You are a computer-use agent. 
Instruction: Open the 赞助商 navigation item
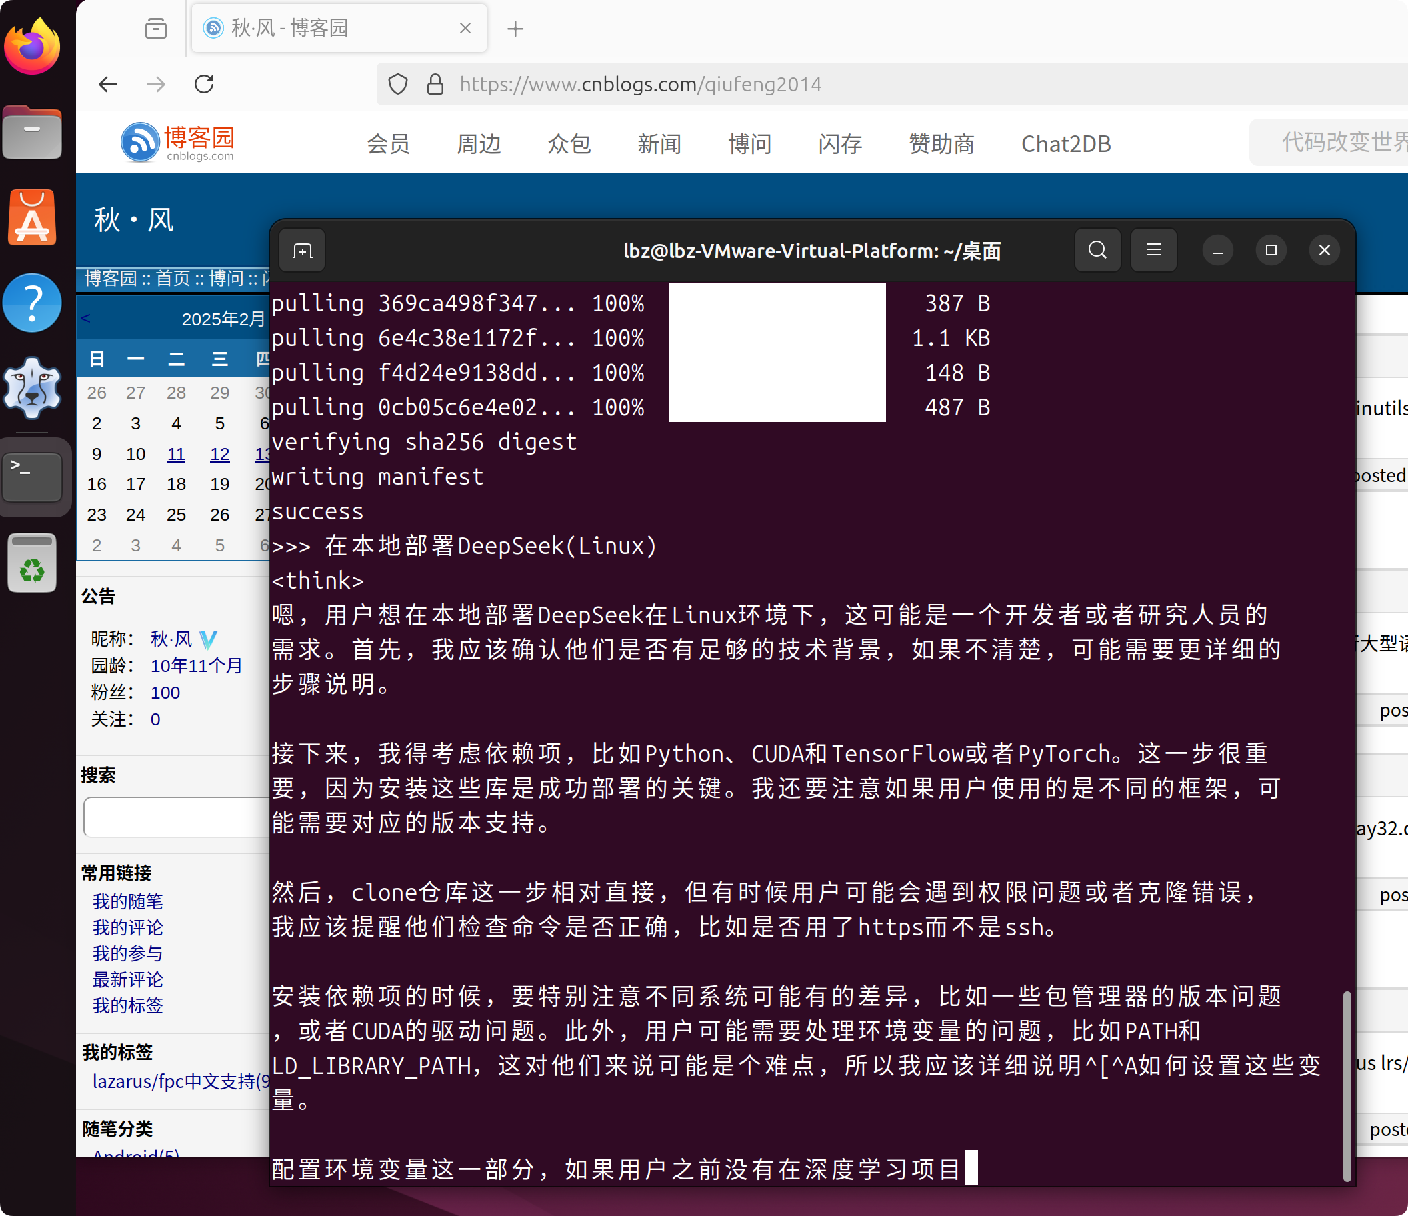tap(942, 144)
